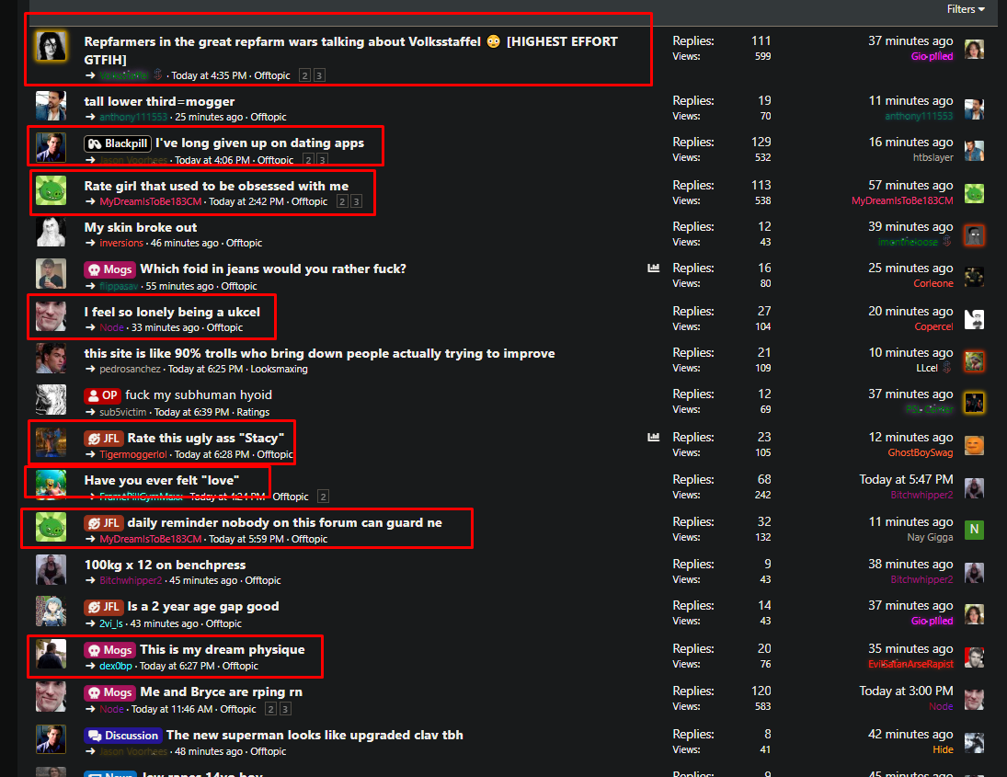Open last poster 'EvilSatanArseRapist' profile
The height and width of the screenshot is (777, 1007).
(x=910, y=664)
